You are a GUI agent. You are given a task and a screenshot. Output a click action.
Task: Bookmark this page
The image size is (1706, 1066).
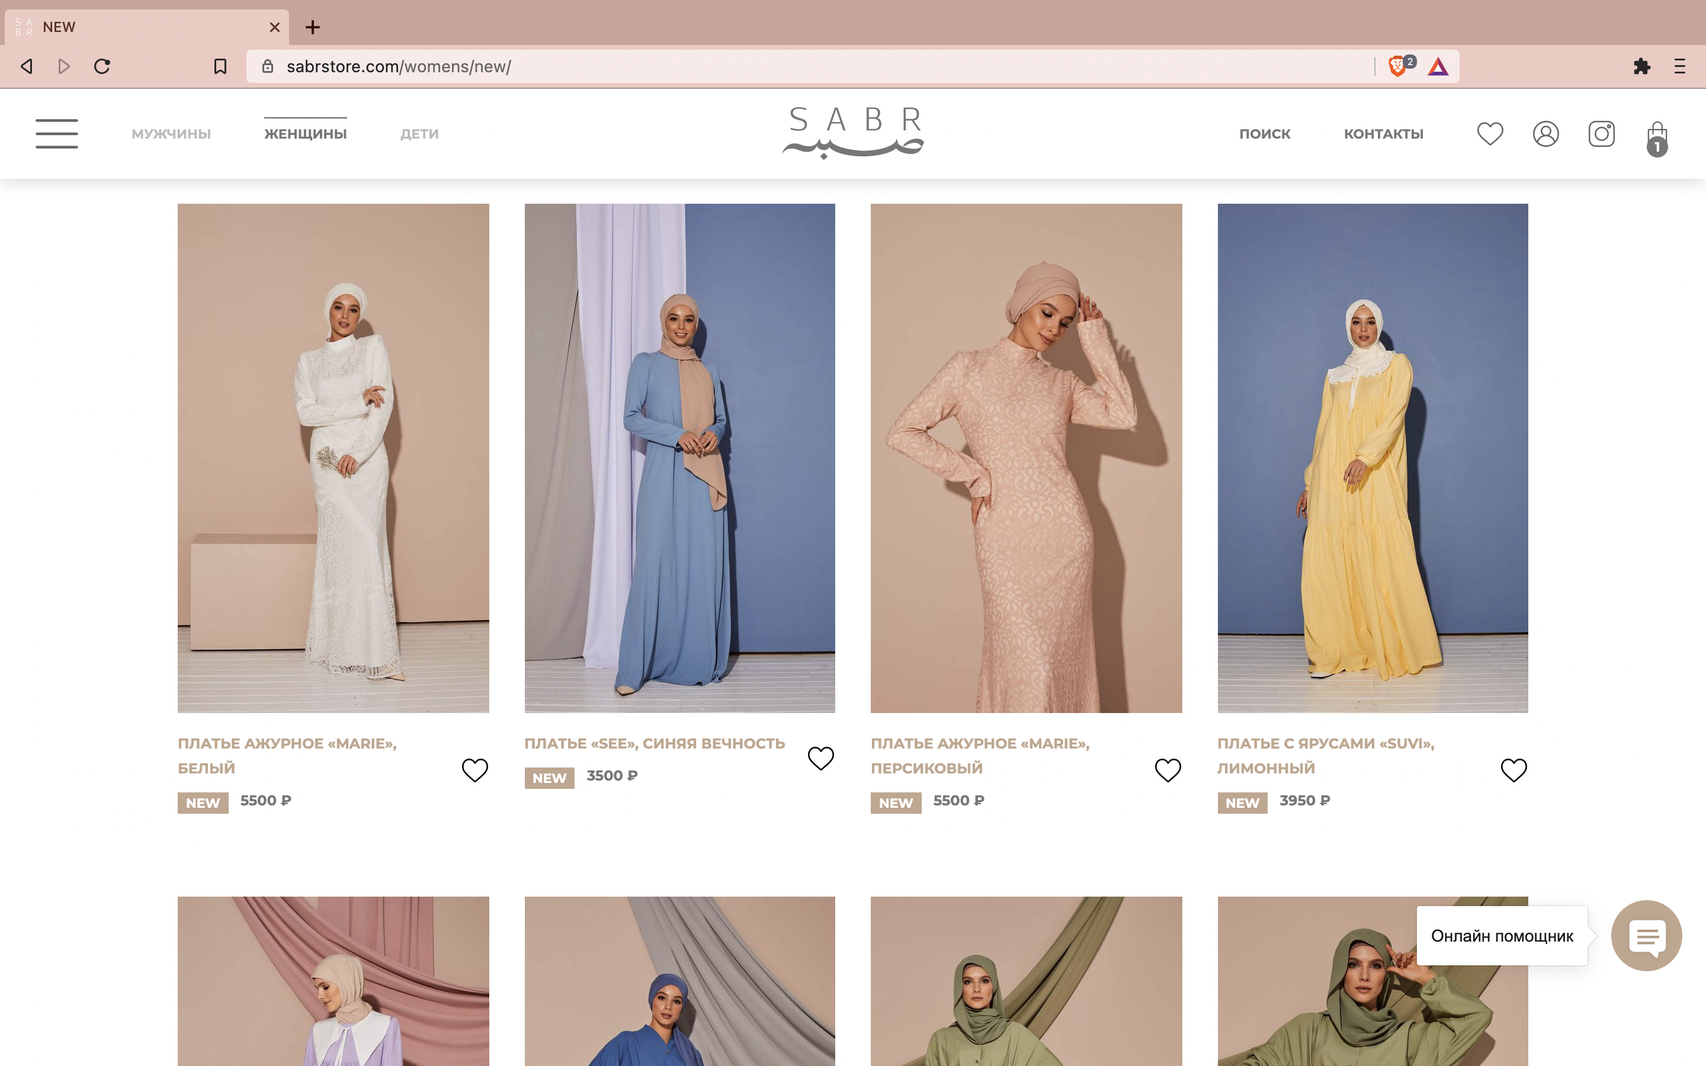tap(220, 66)
